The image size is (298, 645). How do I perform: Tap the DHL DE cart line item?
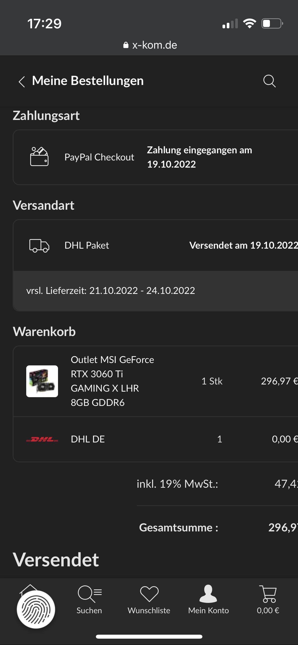coord(156,439)
